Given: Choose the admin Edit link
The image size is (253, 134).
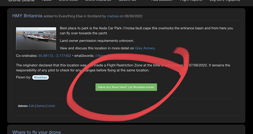Looking at the screenshot, I should [32, 106].
